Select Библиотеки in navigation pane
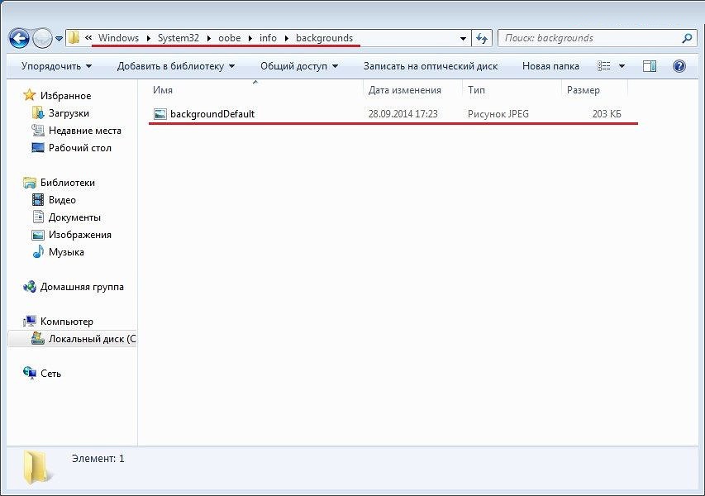This screenshot has height=496, width=705. pyautogui.click(x=68, y=183)
